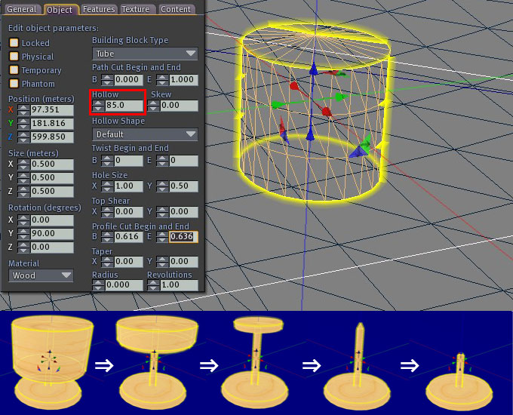Click the Profile Cut End field 0.636
This screenshot has width=513, height=415.
coord(183,237)
